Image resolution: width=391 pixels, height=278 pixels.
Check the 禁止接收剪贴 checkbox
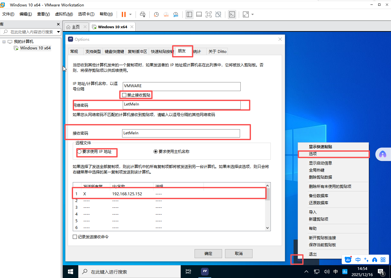124,95
